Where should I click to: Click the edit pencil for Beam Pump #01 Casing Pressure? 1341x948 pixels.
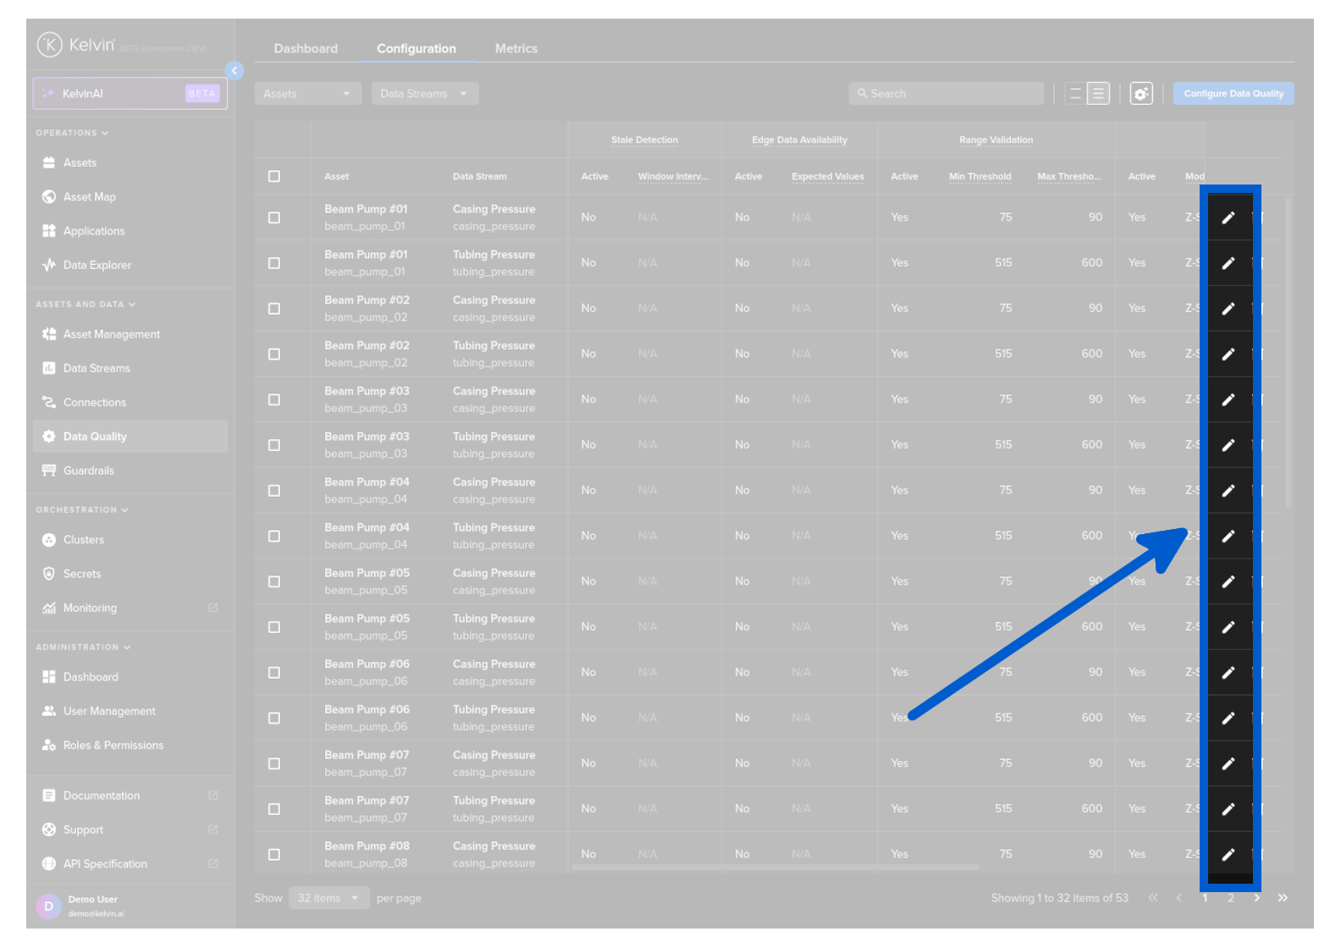click(1228, 218)
